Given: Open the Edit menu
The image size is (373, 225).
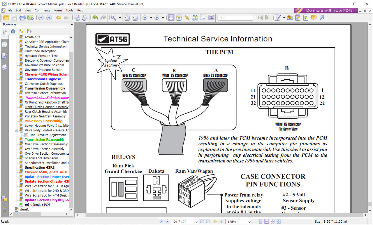Looking at the screenshot, I should [18, 10].
